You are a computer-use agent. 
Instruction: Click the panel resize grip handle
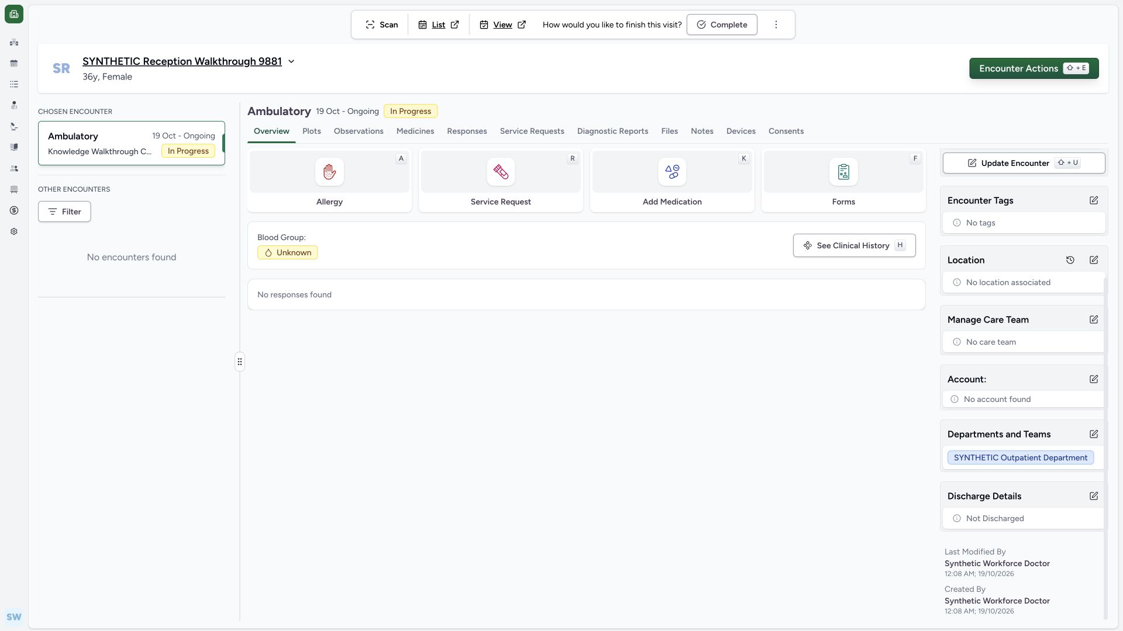coord(240,362)
